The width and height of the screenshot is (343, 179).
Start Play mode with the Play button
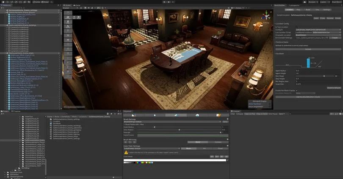click(x=164, y=2)
